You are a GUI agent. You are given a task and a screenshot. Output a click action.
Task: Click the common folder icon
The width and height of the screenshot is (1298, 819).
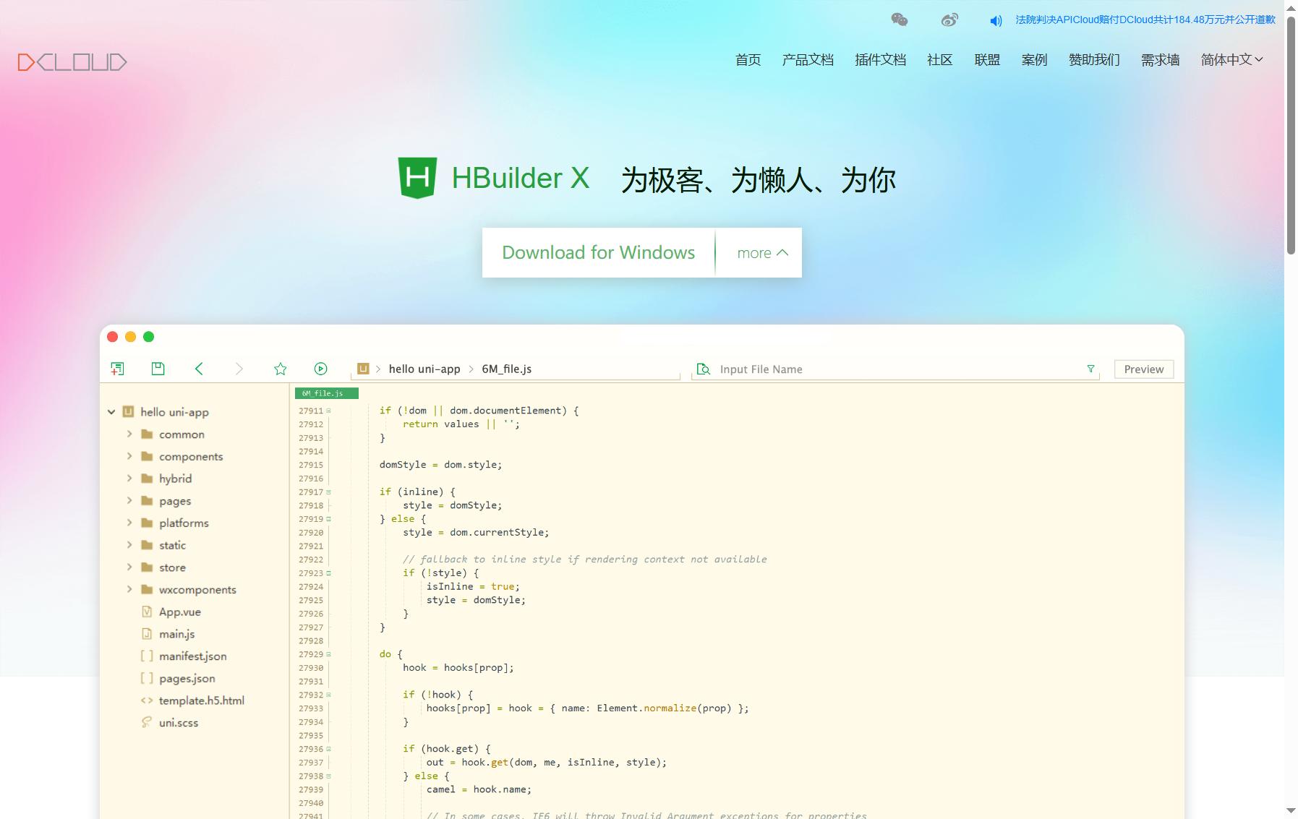click(147, 434)
